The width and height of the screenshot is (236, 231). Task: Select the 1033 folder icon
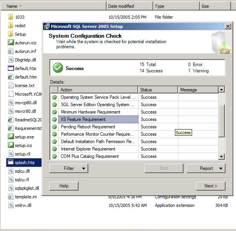(x=11, y=17)
